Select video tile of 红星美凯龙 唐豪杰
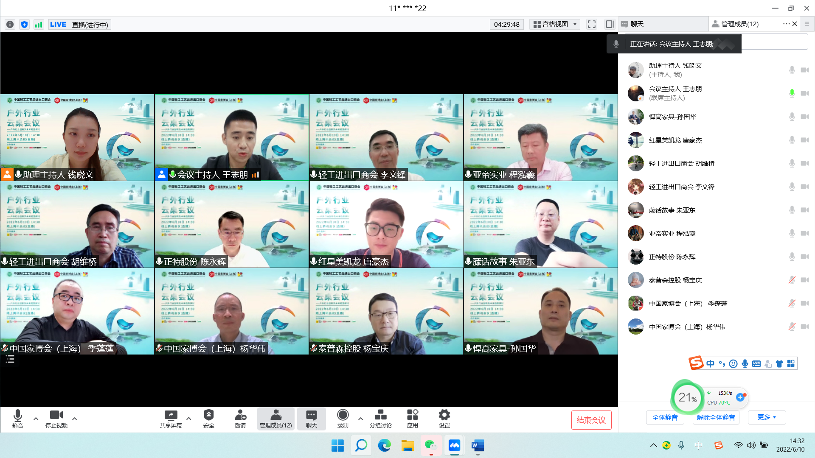The width and height of the screenshot is (815, 458). [386, 224]
